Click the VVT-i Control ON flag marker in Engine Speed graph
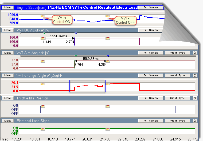 point(43,16)
